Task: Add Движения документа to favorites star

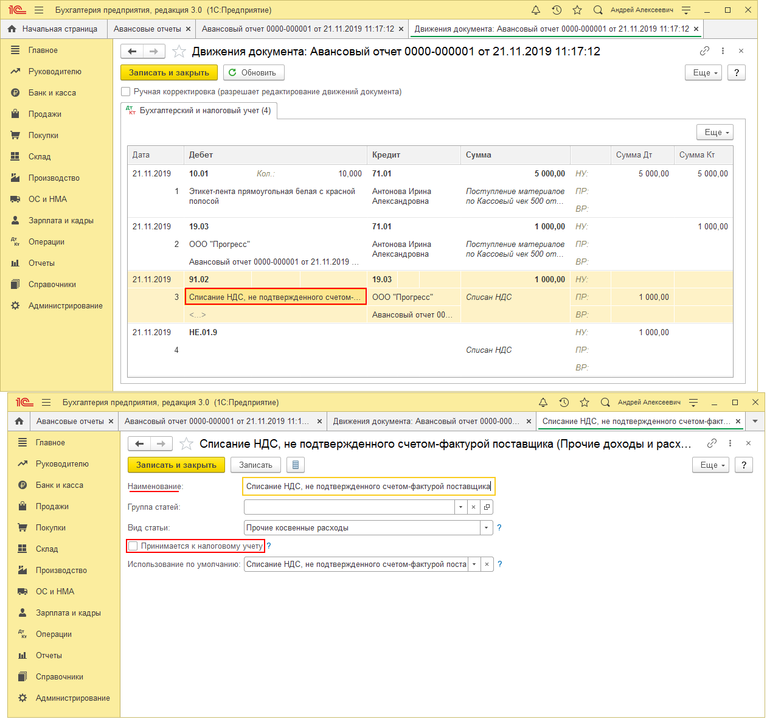Action: coord(179,51)
